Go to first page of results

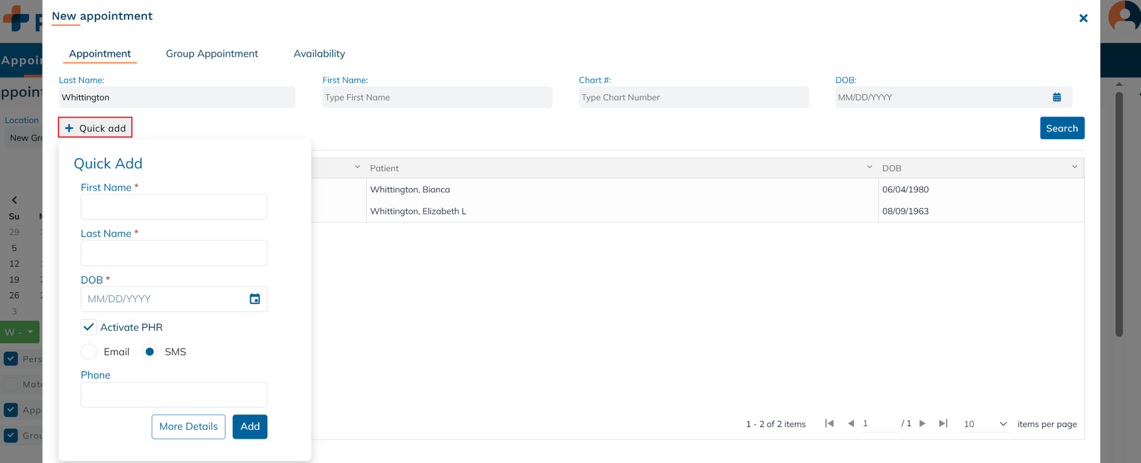829,423
